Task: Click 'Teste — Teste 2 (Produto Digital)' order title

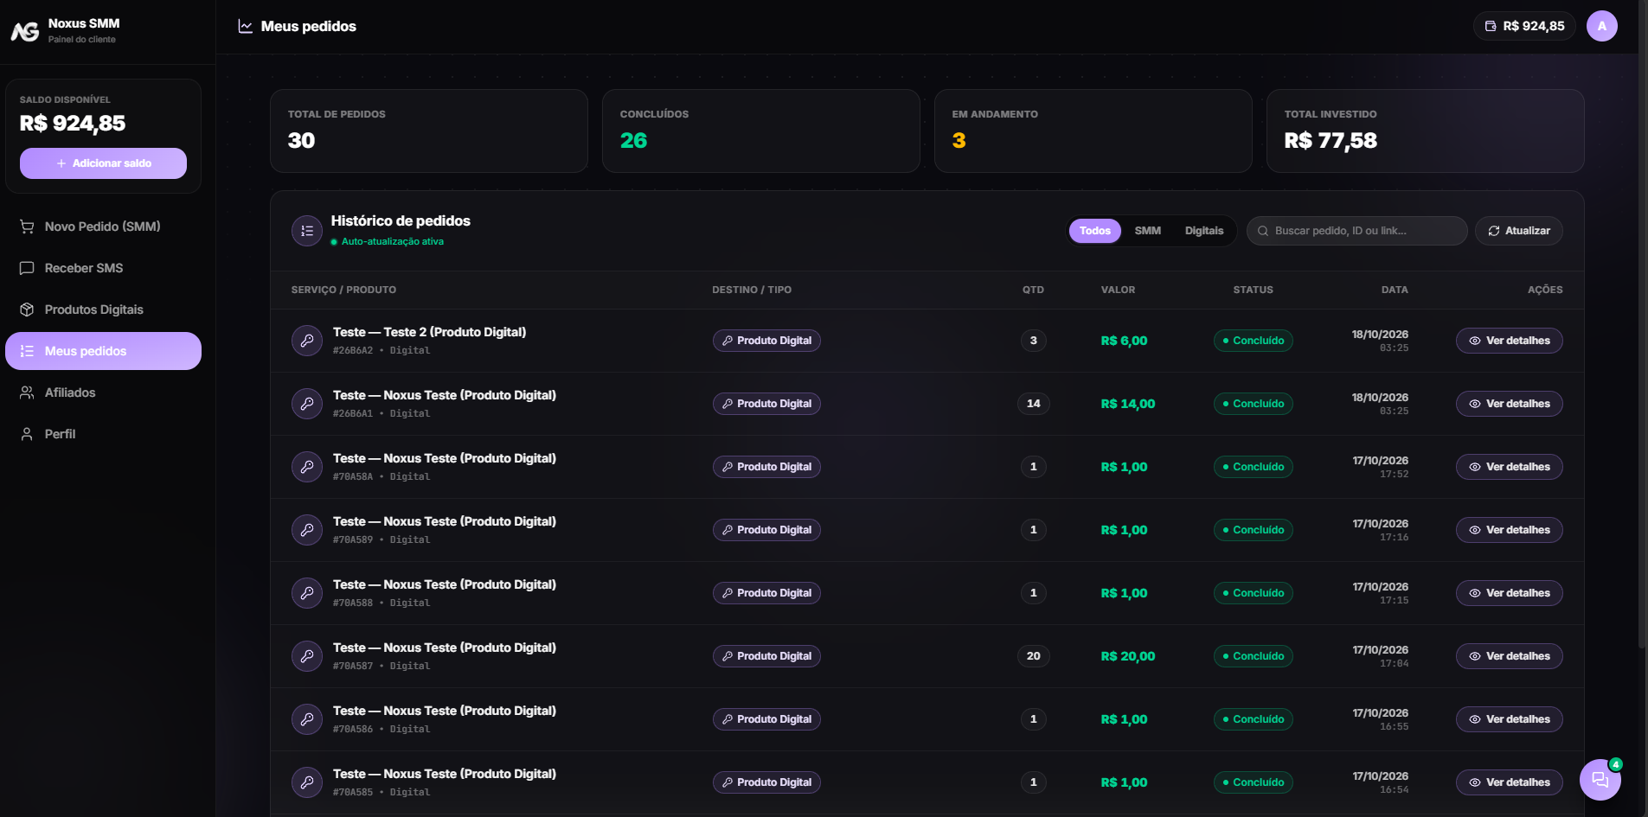Action: 429,332
